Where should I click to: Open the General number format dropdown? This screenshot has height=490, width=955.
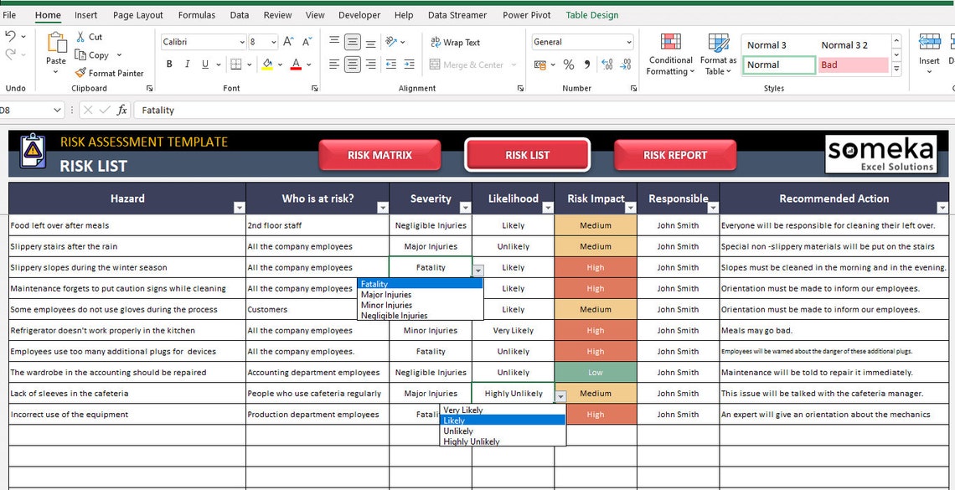click(x=631, y=42)
